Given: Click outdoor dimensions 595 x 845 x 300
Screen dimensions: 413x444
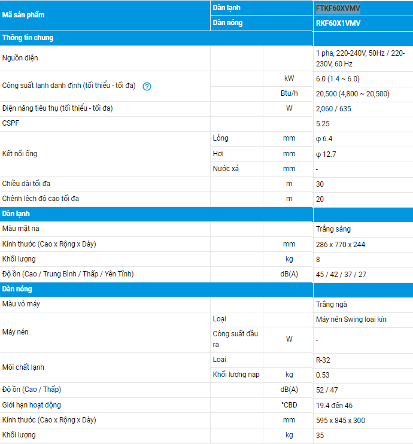Looking at the screenshot, I should click(341, 421).
